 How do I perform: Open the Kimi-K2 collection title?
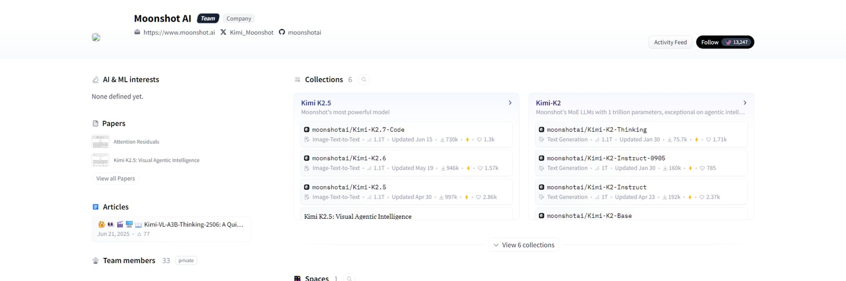548,103
